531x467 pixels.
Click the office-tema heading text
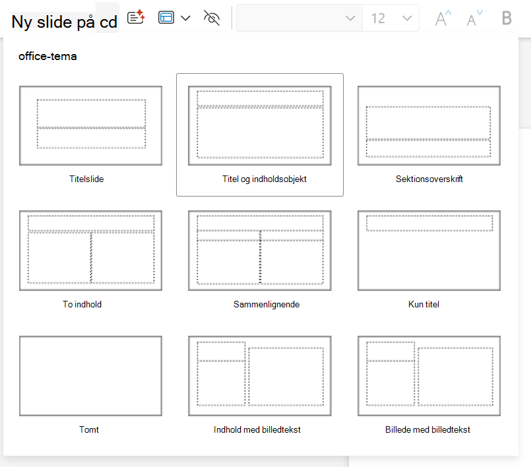point(47,56)
